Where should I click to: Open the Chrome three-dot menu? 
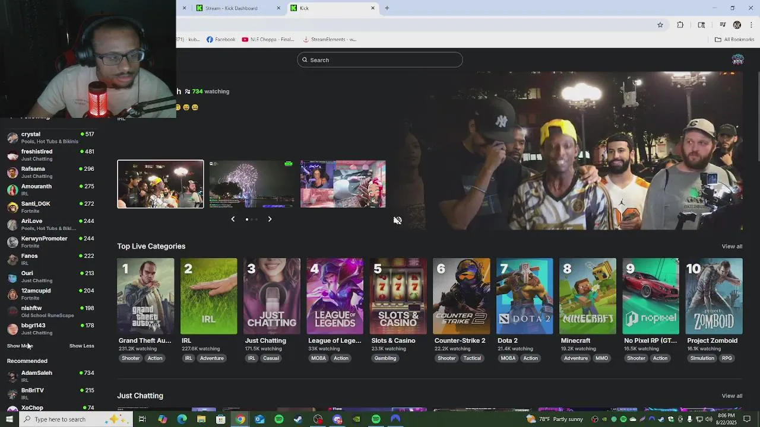tap(751, 25)
